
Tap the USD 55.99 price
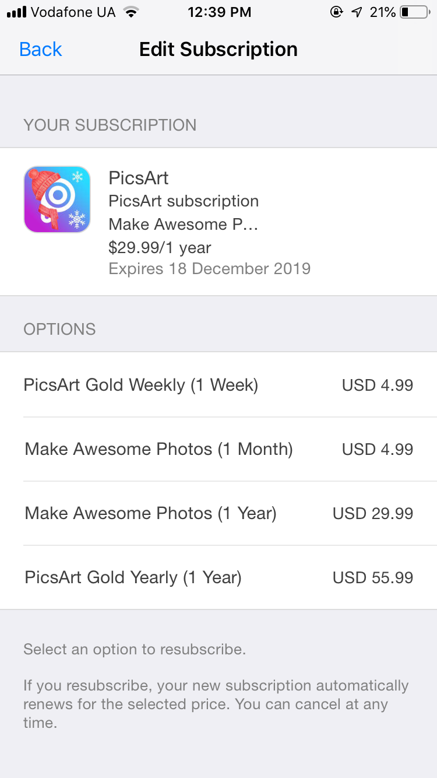pos(373,578)
